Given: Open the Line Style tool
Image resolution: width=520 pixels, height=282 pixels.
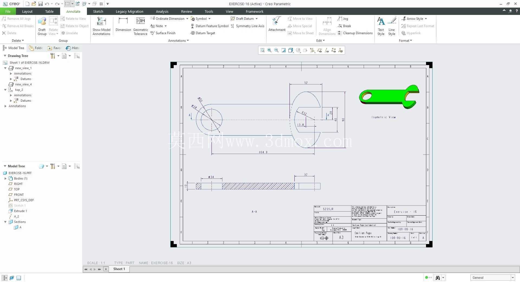Looking at the screenshot, I should click(x=392, y=26).
